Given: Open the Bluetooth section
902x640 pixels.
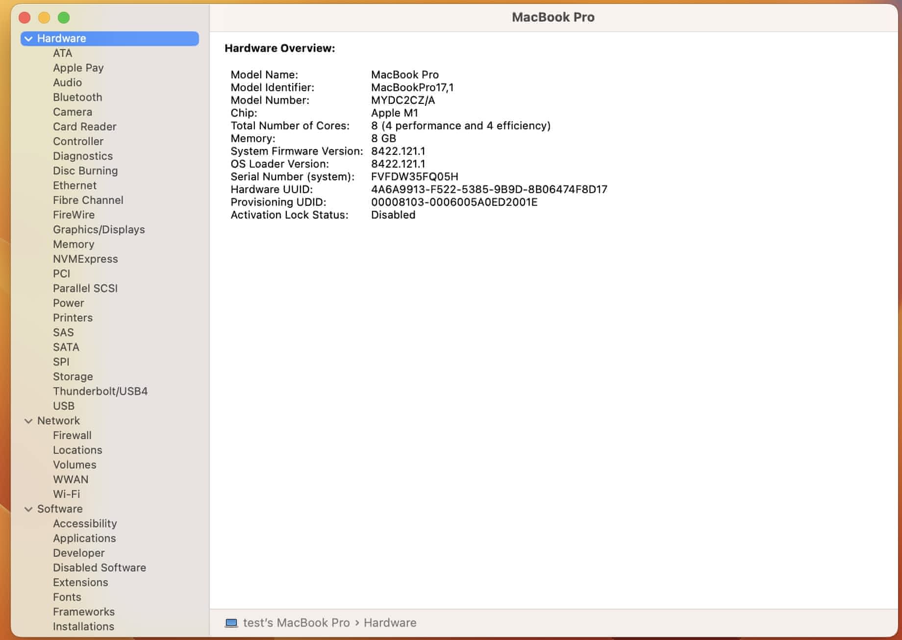Looking at the screenshot, I should click(x=77, y=97).
